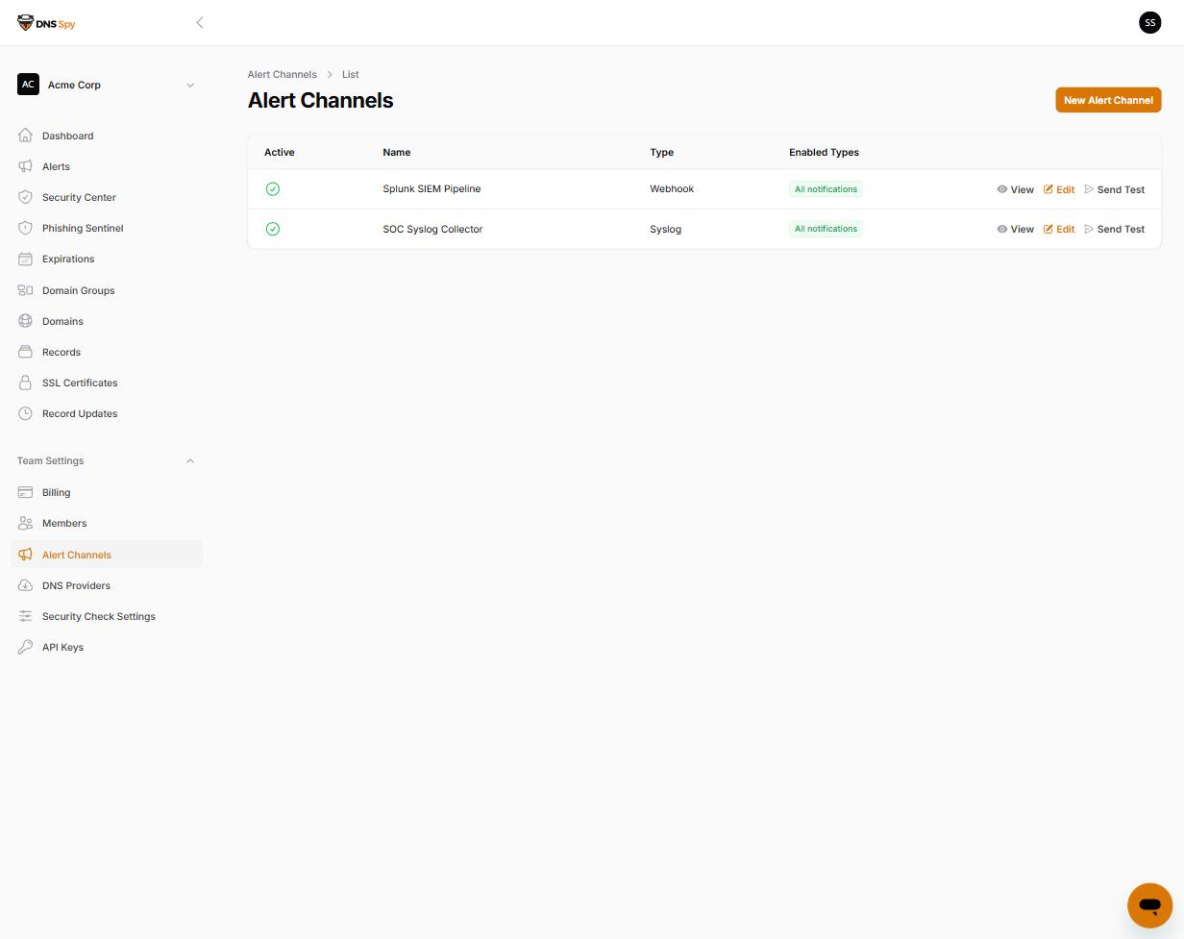Screen dimensions: 1184x939
Task: Open the Dashboard page
Action: (x=107, y=136)
